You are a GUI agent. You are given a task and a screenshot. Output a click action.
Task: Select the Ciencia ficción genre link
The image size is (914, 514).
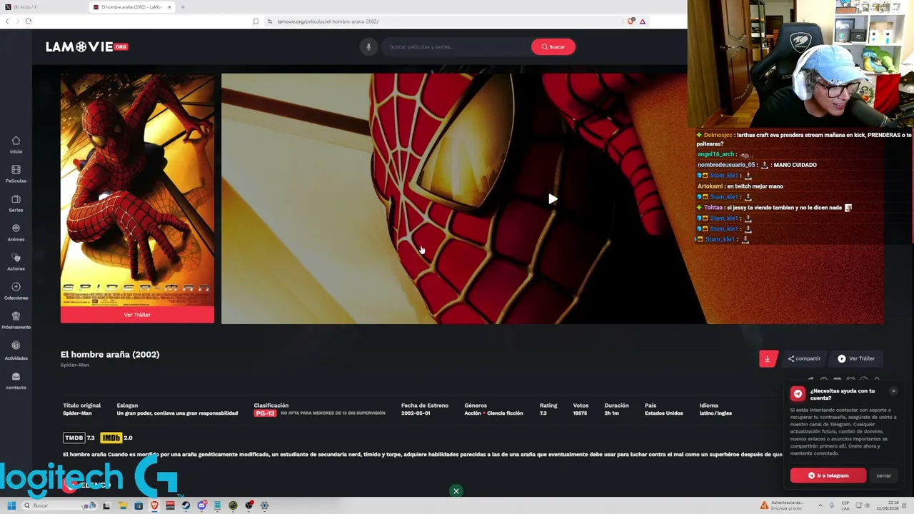pyautogui.click(x=505, y=413)
